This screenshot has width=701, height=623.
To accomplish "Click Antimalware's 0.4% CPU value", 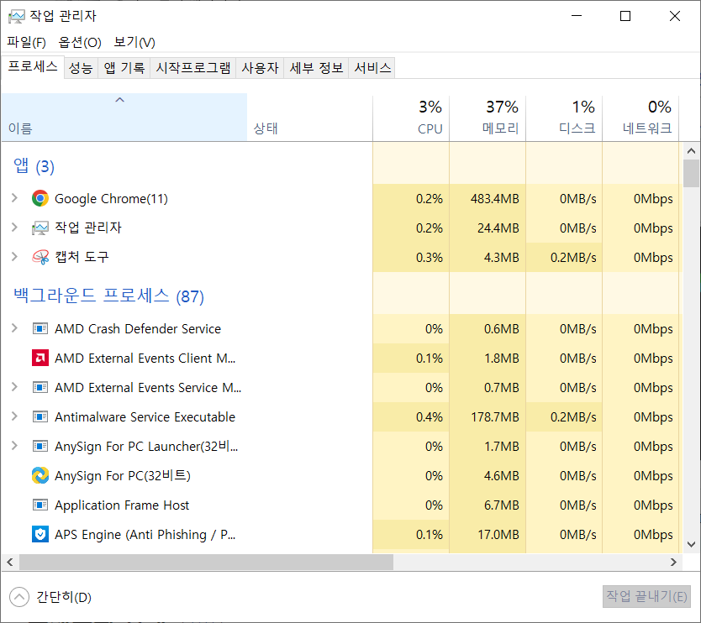I will pyautogui.click(x=430, y=417).
